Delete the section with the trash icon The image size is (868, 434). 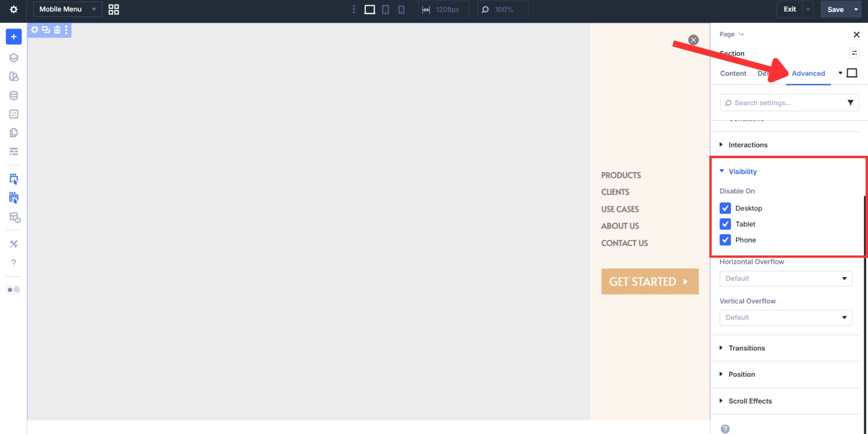56,30
